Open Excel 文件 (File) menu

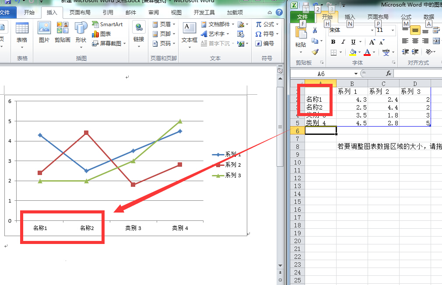302,17
